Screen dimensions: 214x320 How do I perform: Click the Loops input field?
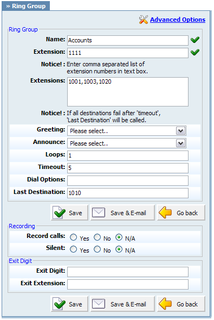coord(128,156)
